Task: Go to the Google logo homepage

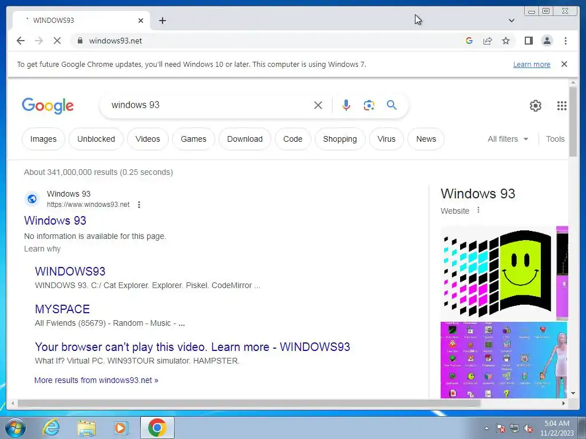Action: [48, 106]
